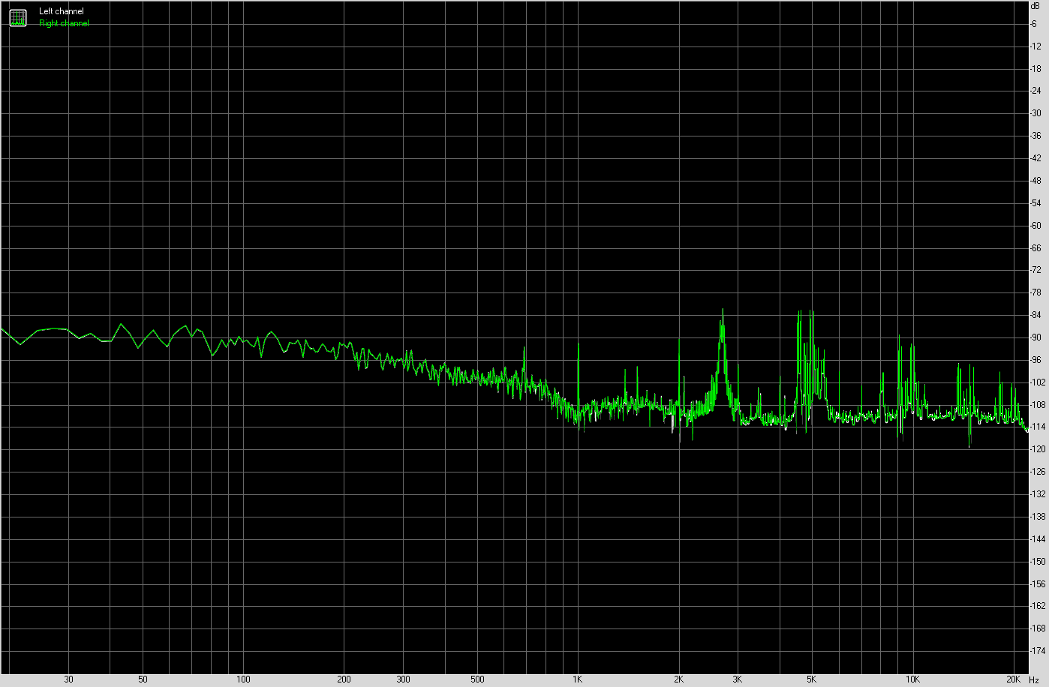
Task: Click the -60 dB axis label
Action: point(1035,226)
